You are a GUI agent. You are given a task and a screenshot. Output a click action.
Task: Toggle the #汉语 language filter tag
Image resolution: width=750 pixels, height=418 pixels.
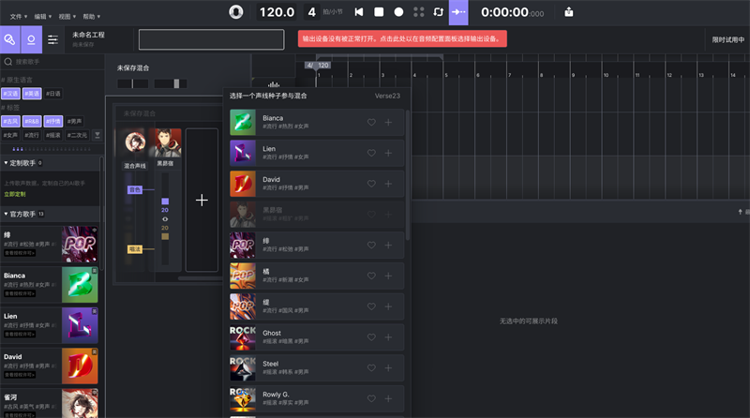click(11, 94)
